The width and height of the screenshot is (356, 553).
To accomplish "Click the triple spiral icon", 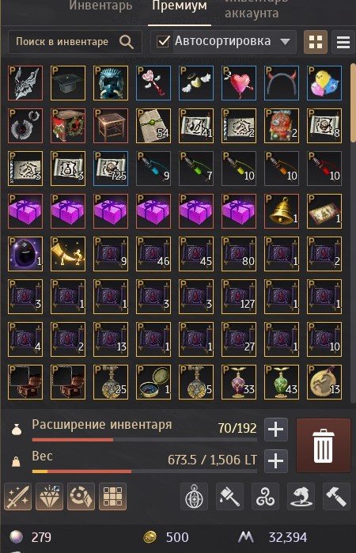I will coord(265,497).
